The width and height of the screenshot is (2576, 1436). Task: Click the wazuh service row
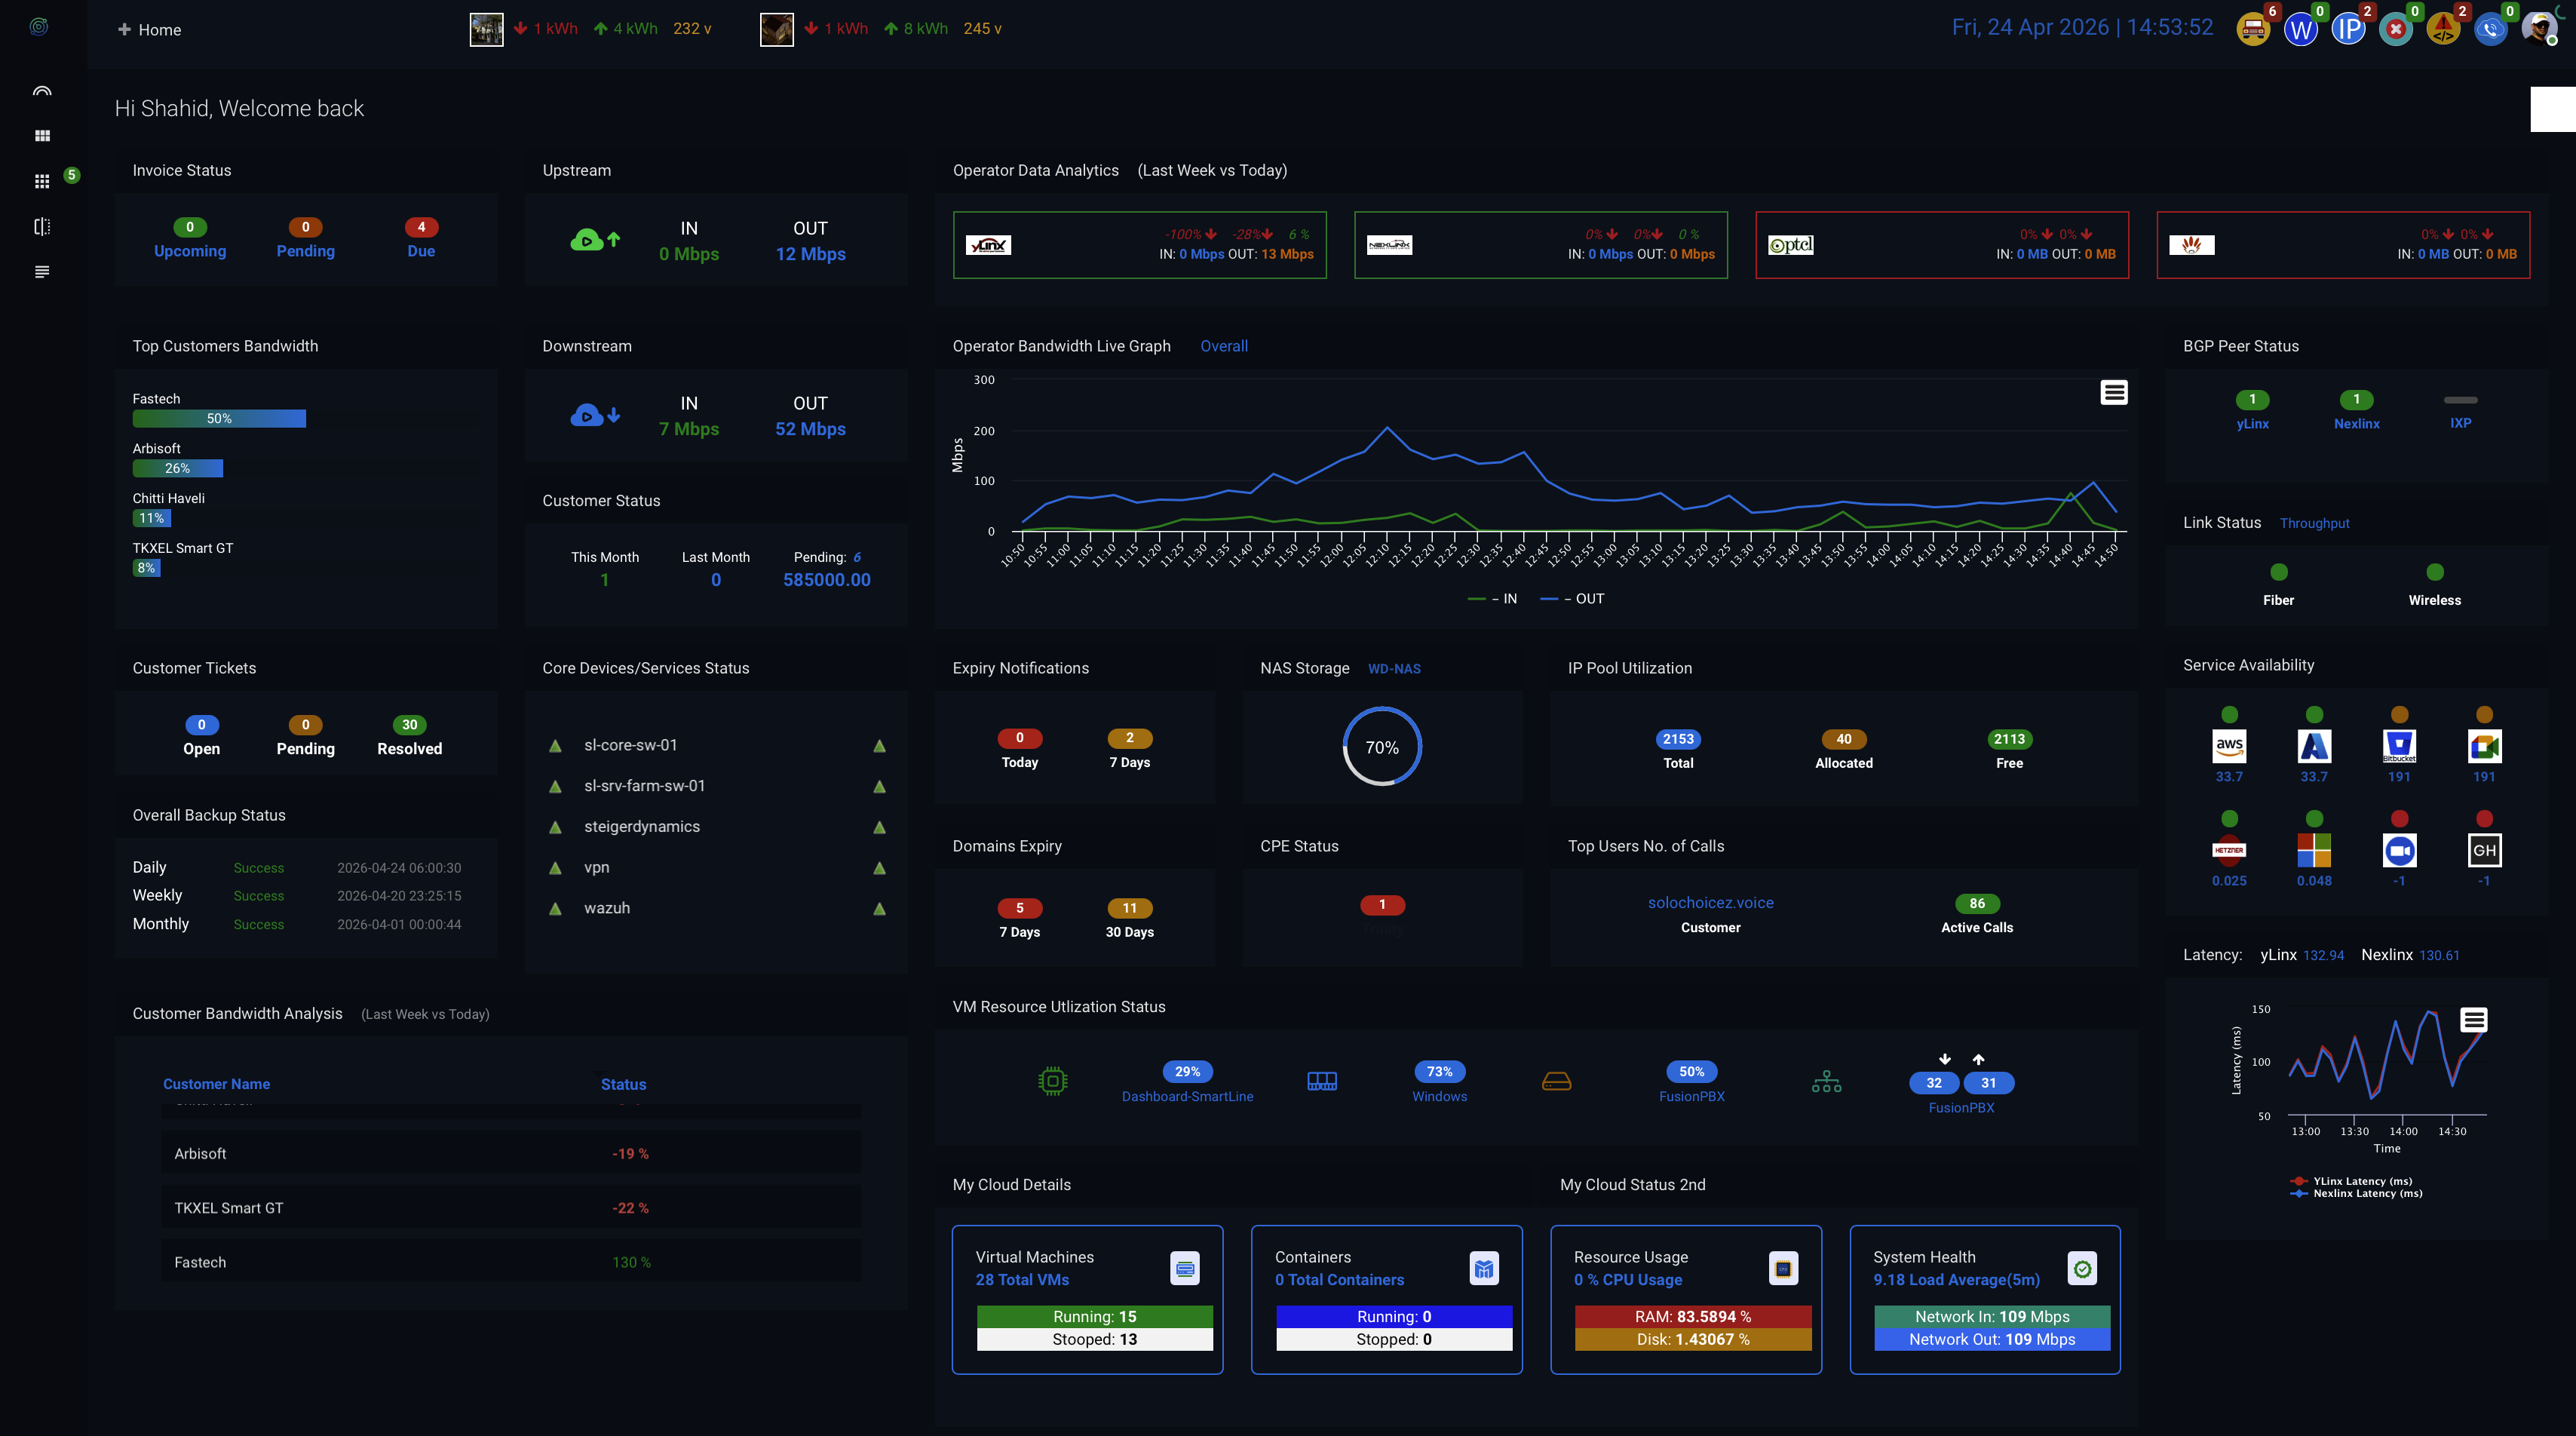[x=716, y=908]
